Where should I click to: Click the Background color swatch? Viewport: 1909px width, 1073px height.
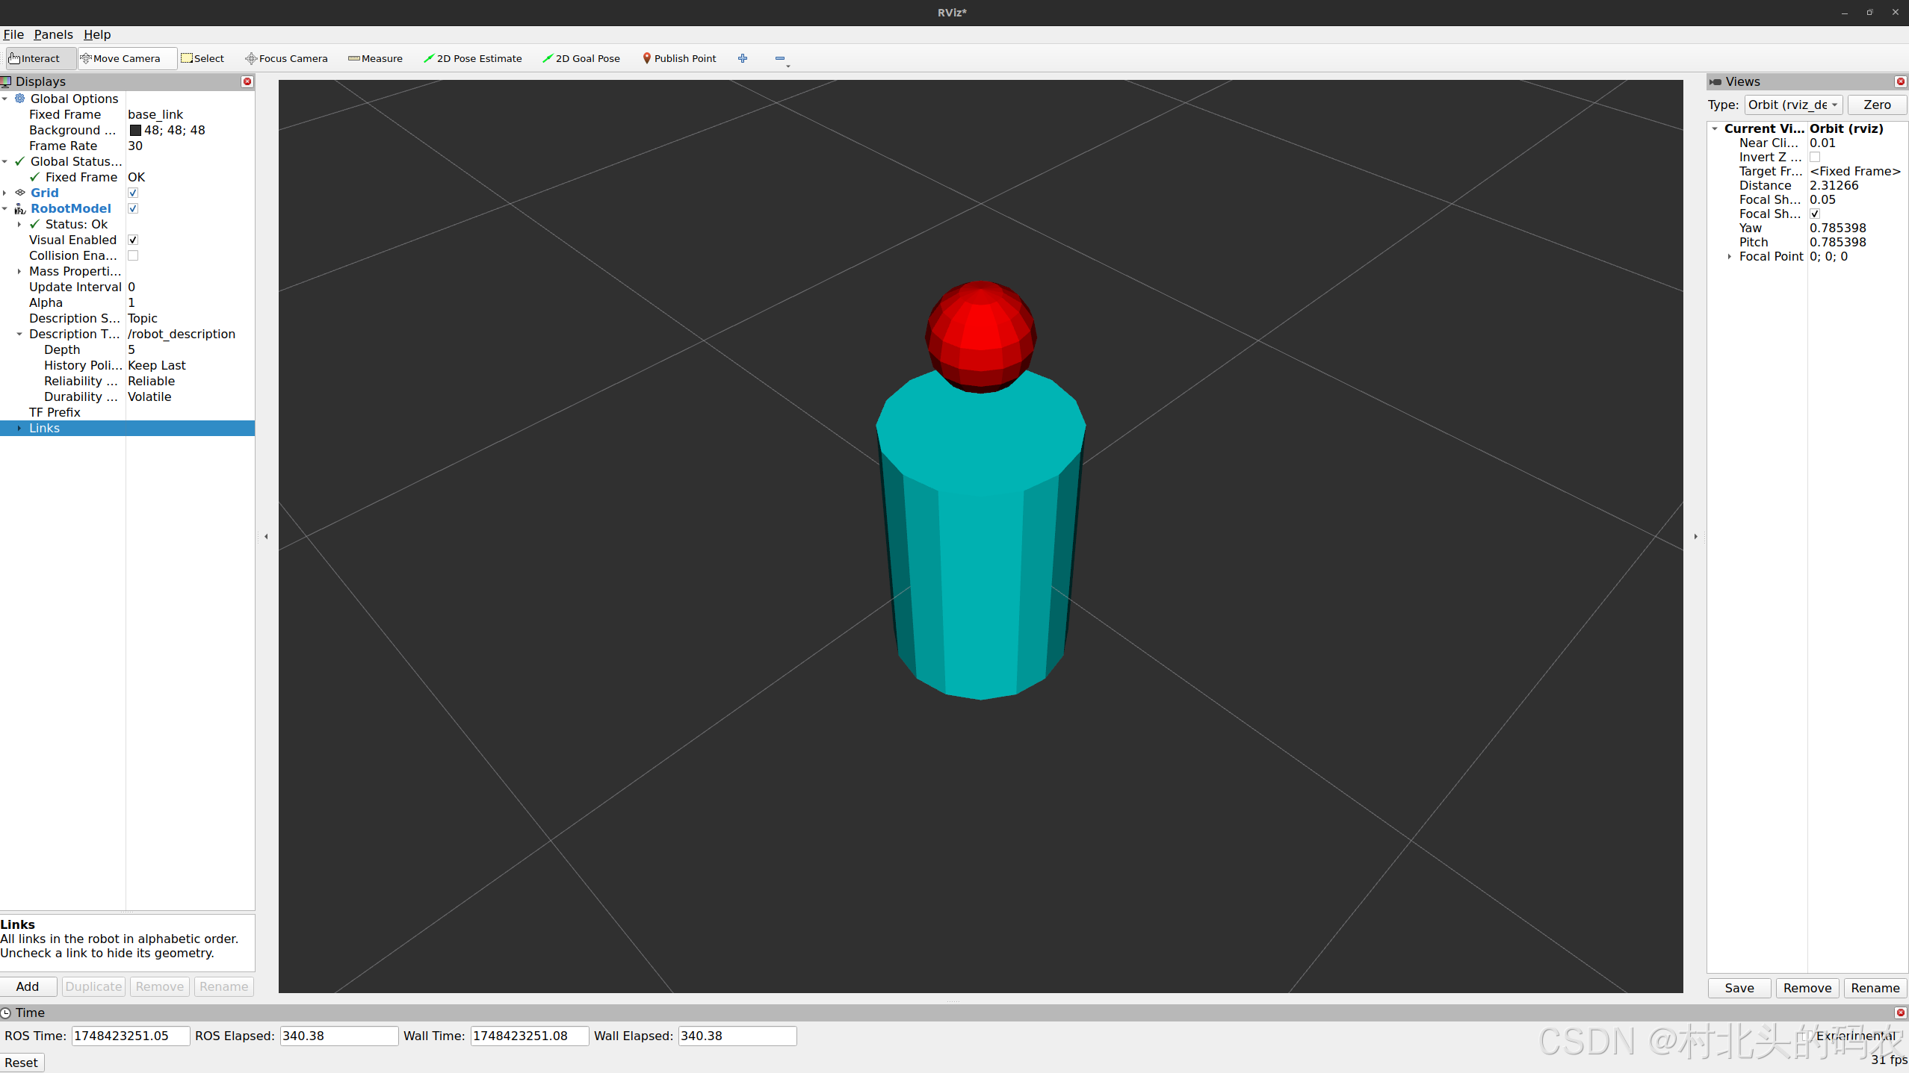click(135, 130)
